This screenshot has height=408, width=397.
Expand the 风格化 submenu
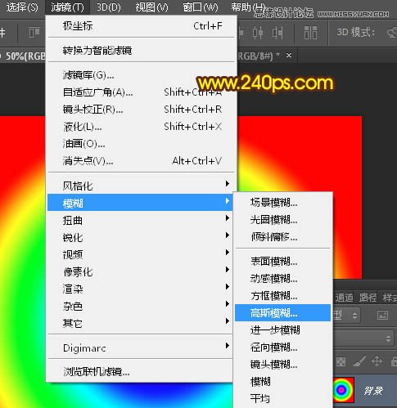[140, 186]
